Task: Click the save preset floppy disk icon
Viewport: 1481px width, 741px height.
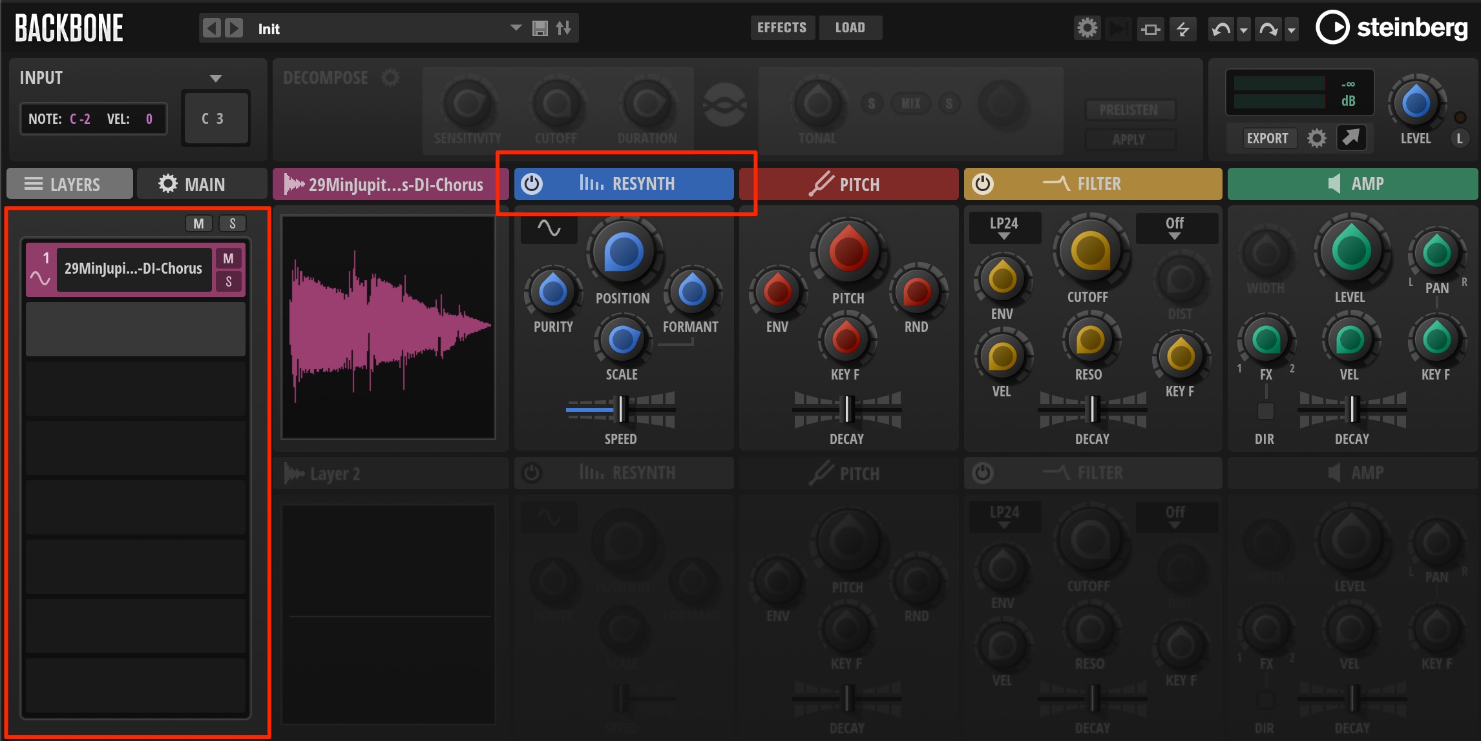Action: (540, 28)
